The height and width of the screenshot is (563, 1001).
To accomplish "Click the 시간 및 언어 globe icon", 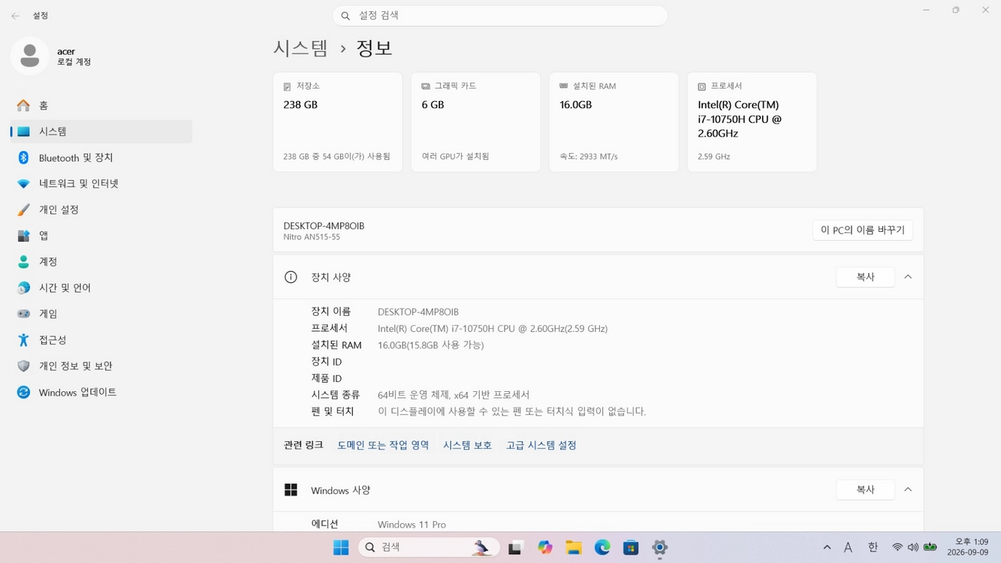I will click(x=24, y=288).
